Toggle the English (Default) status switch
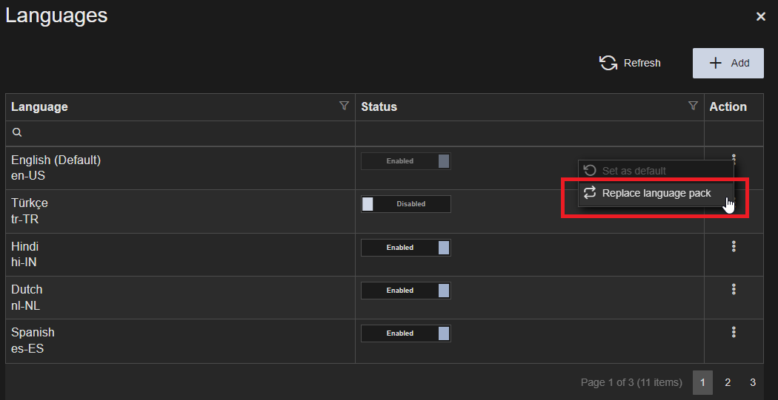The height and width of the screenshot is (400, 778). tap(405, 161)
